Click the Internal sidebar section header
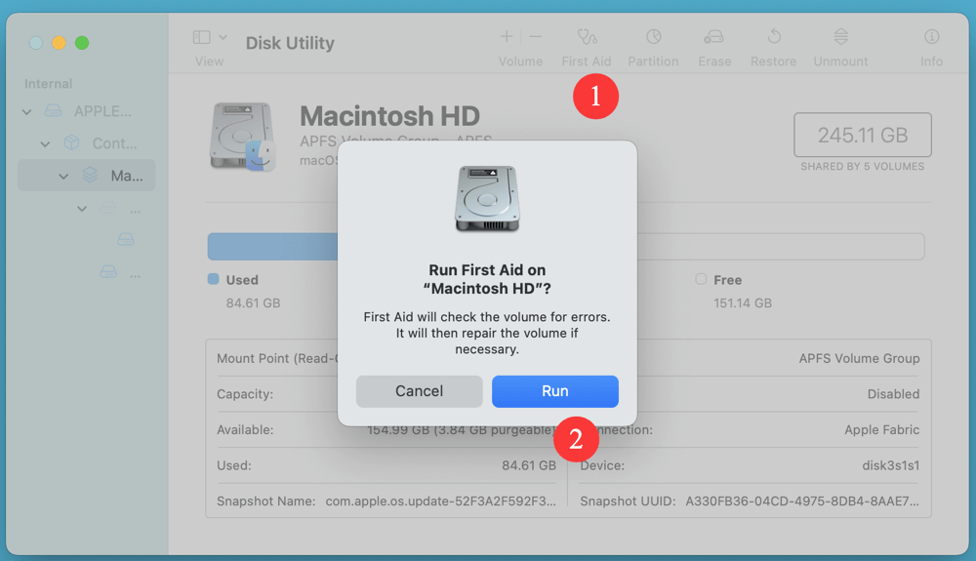The width and height of the screenshot is (976, 561). 48,83
